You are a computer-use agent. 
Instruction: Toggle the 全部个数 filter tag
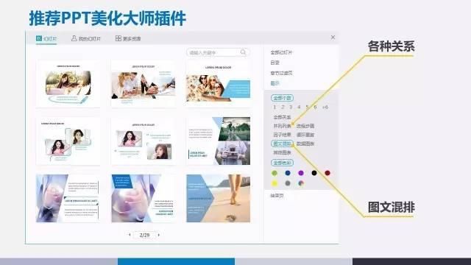pyautogui.click(x=282, y=98)
